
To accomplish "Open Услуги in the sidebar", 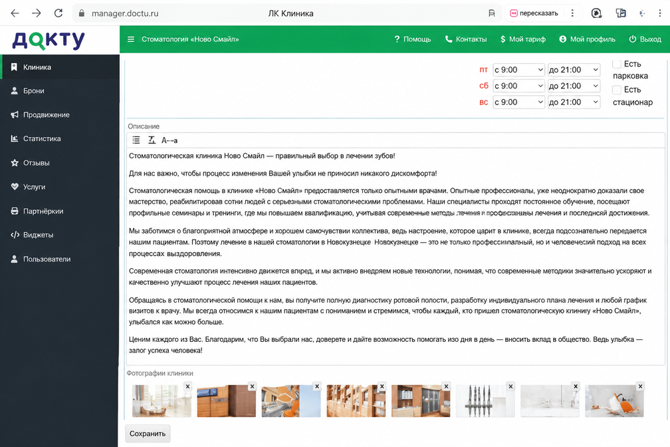I will [x=60, y=187].
